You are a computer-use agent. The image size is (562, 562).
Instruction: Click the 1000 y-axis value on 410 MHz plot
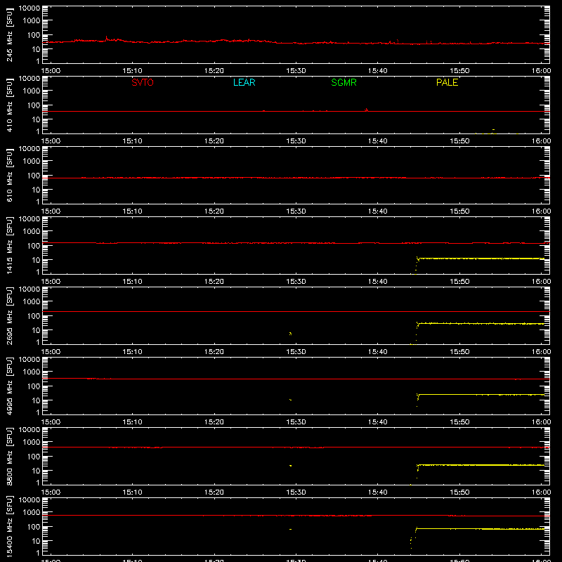pos(32,91)
